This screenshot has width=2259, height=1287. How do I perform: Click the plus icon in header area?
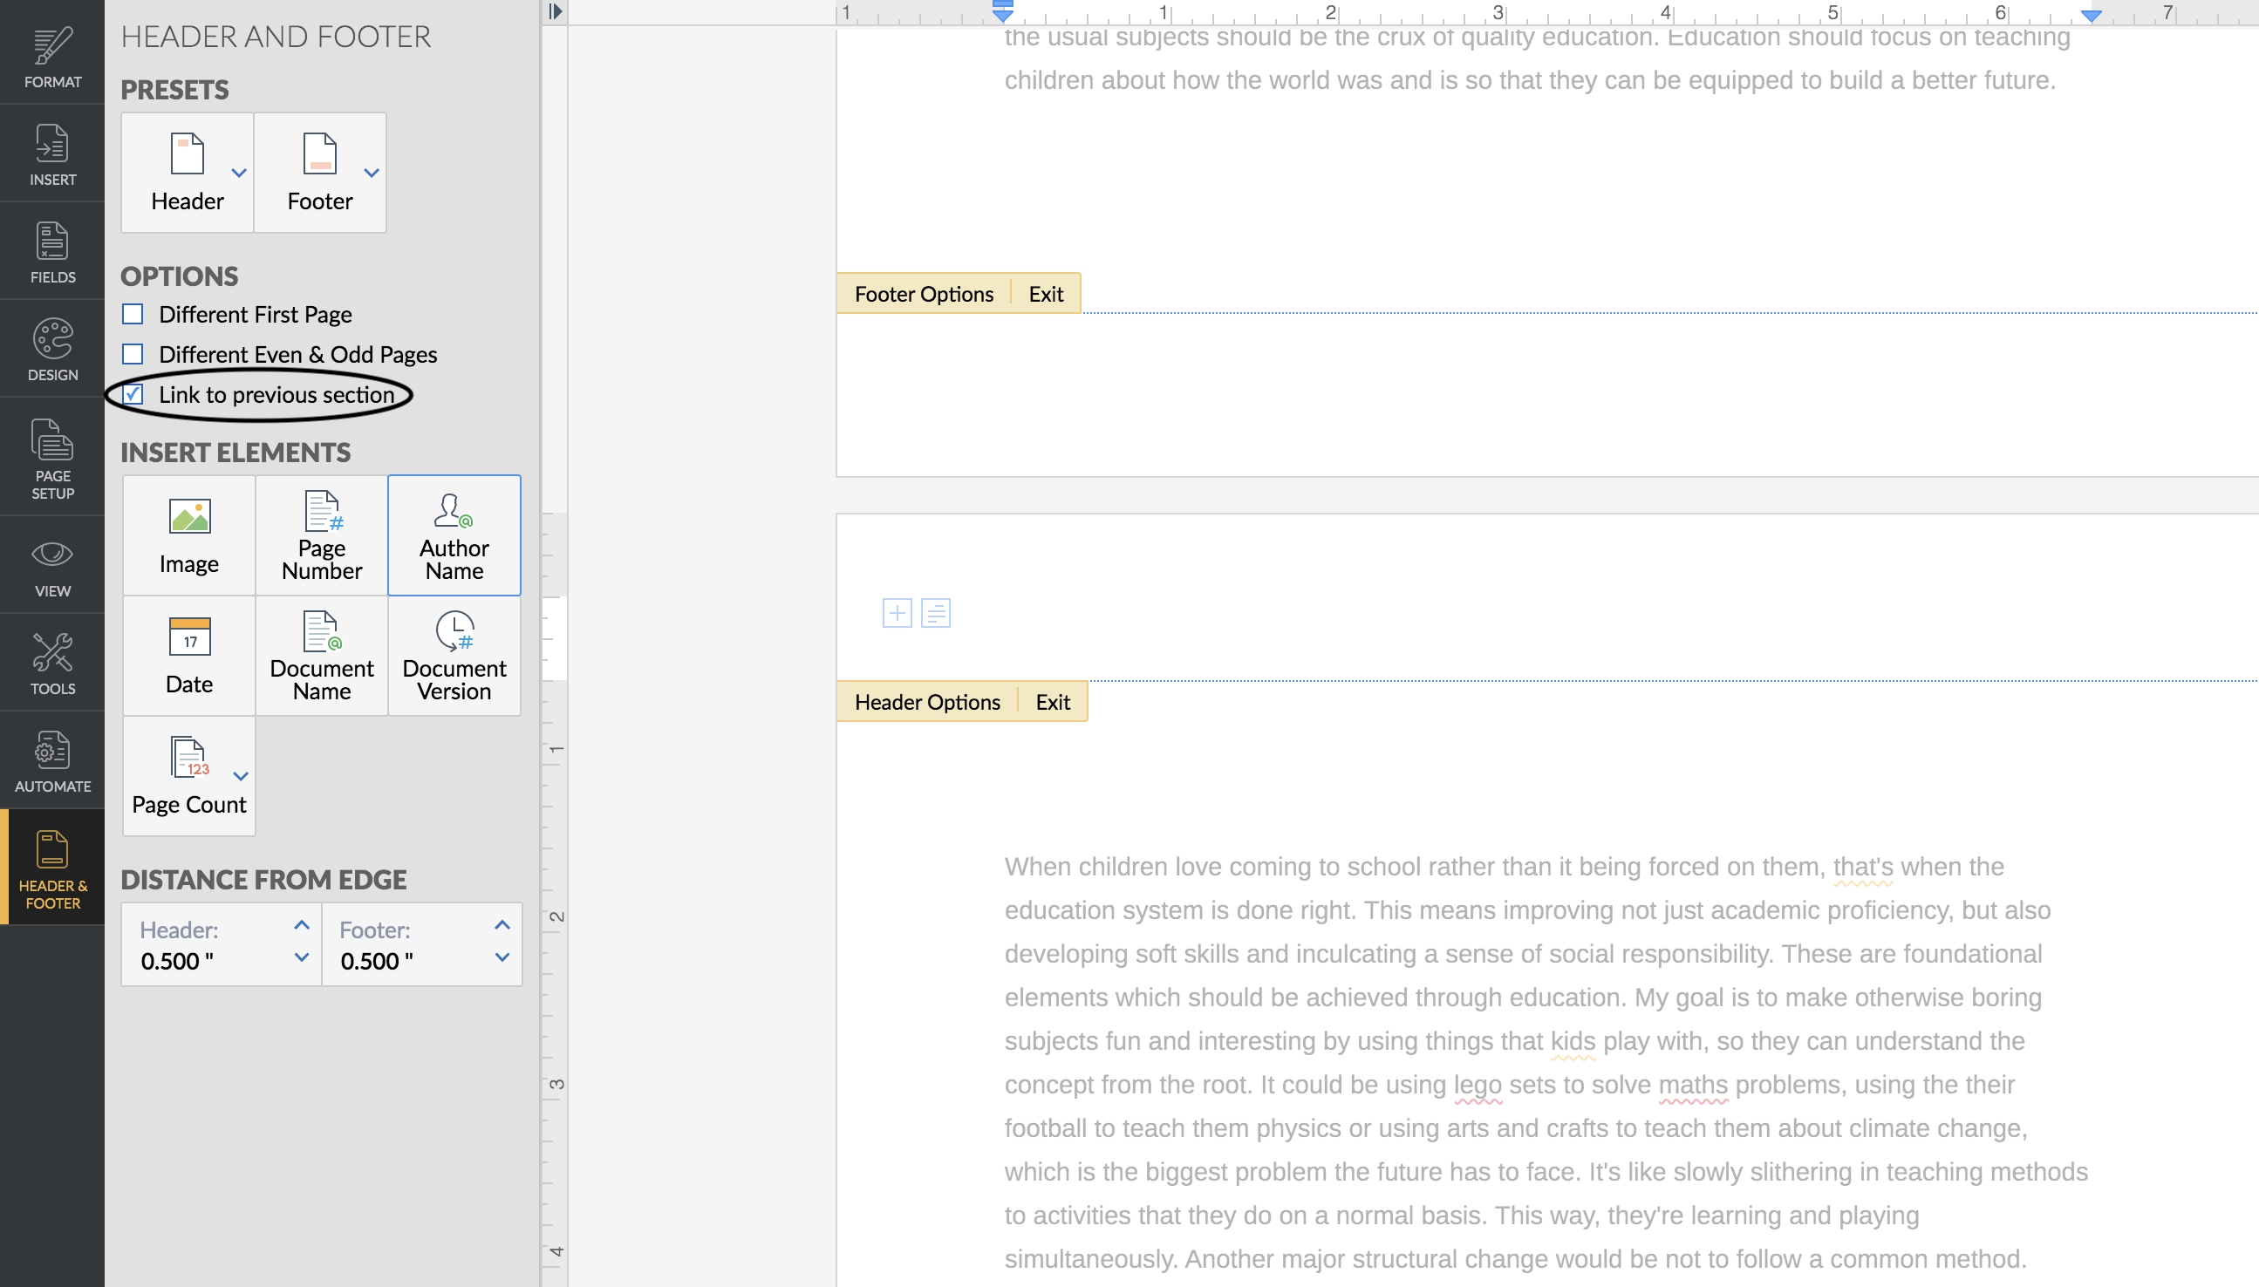pyautogui.click(x=897, y=613)
